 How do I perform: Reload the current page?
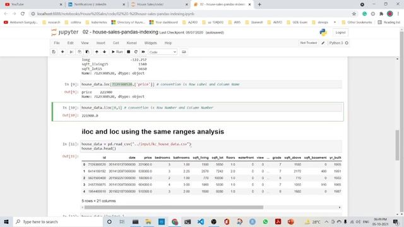coord(23,14)
